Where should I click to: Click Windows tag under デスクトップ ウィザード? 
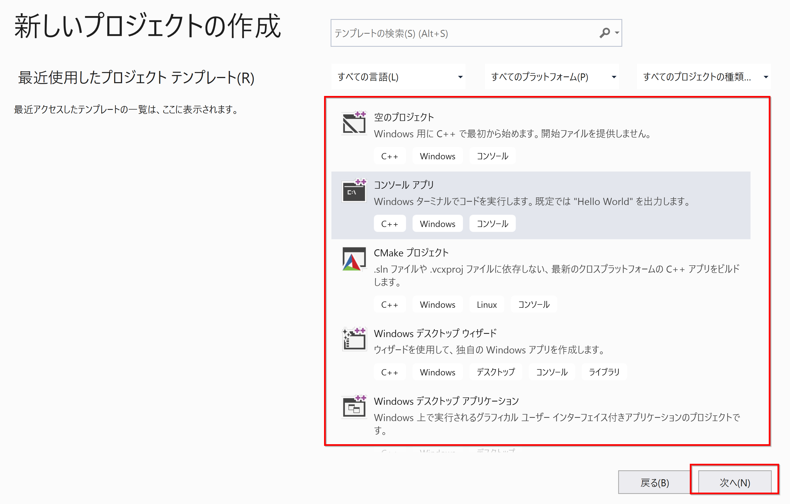(x=438, y=372)
